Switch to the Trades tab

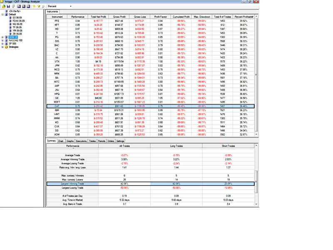tap(92, 141)
